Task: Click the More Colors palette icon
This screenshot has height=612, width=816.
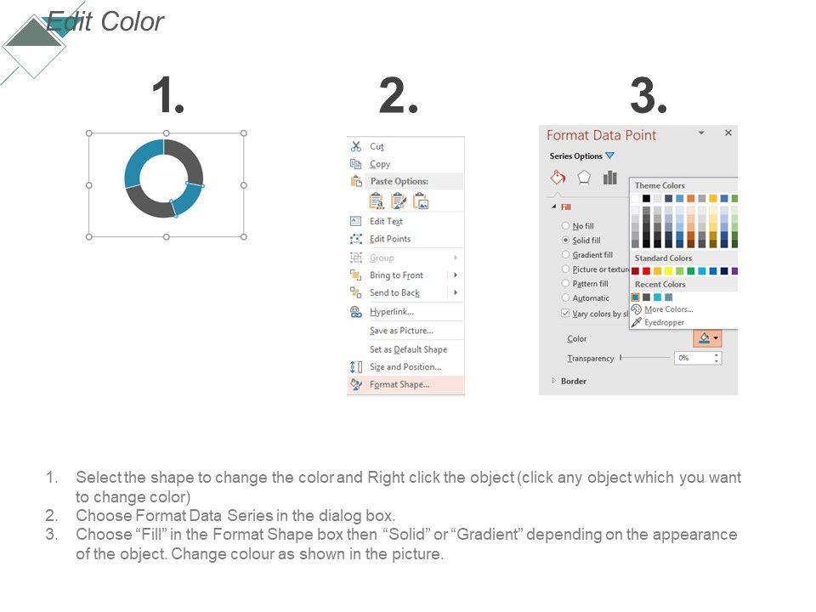Action: point(636,309)
